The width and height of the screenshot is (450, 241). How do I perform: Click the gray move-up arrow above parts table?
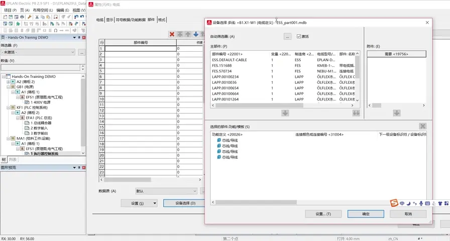(188, 35)
